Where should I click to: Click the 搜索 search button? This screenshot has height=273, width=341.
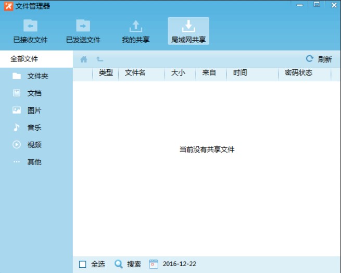pyautogui.click(x=128, y=264)
